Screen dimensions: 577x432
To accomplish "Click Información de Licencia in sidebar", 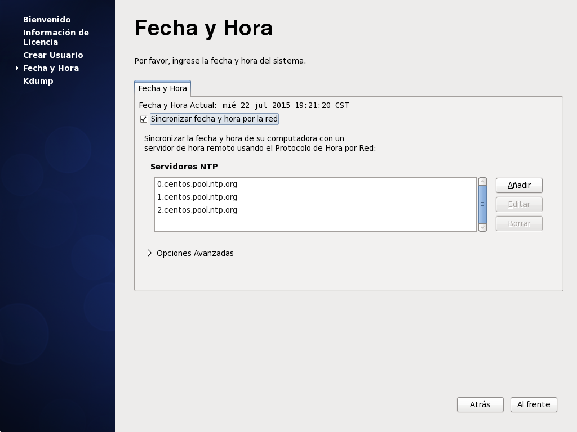I will tap(56, 37).
